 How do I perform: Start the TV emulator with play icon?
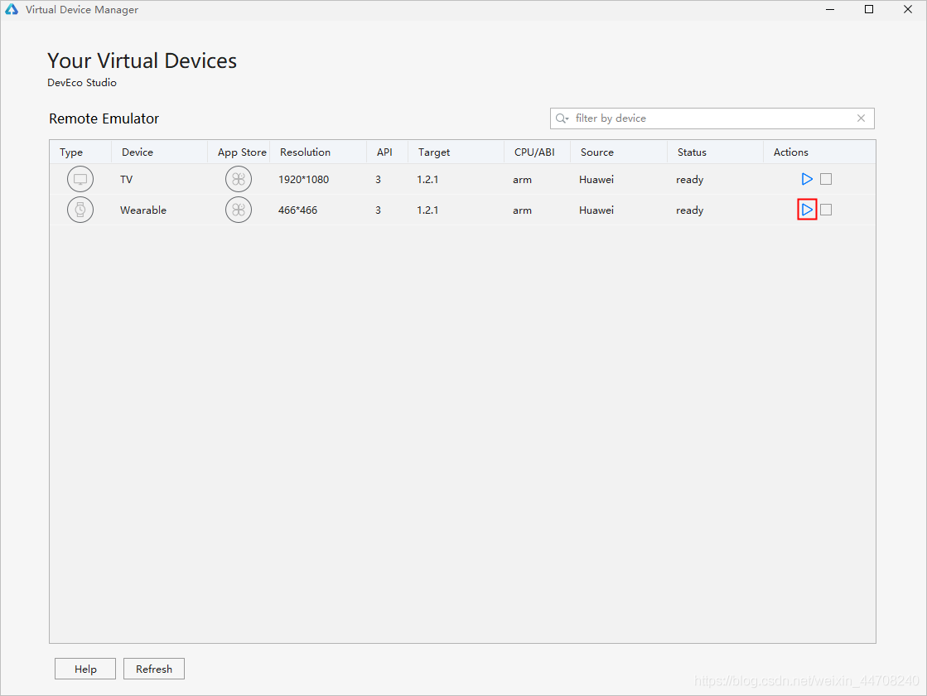(x=807, y=179)
